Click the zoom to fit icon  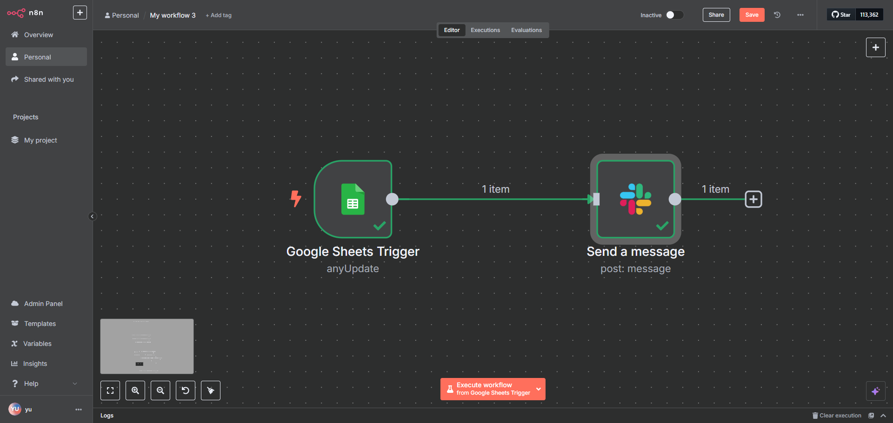pos(110,390)
